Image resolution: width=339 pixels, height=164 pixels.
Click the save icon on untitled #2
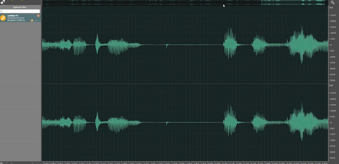[x=32, y=20]
